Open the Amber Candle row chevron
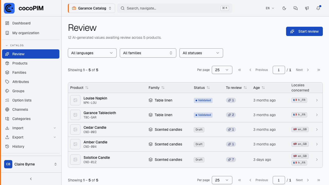Screen dimensions: 329x185 pos(317,144)
